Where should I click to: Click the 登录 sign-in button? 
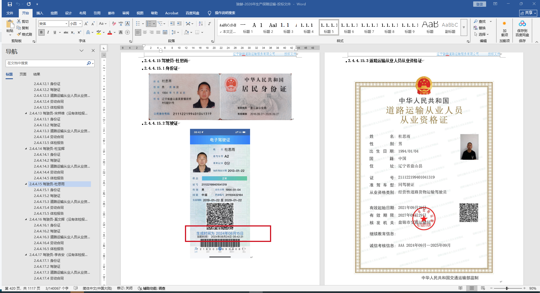(x=480, y=4)
